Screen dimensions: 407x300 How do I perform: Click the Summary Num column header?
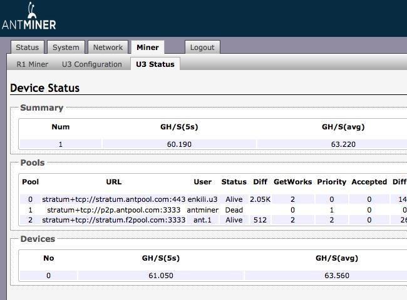(x=61, y=127)
